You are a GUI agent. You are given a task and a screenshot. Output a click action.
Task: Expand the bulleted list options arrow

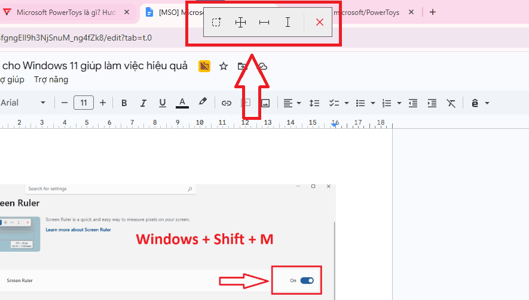(x=373, y=103)
